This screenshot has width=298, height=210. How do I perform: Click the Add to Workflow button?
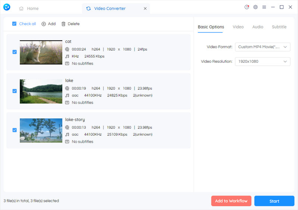(231, 201)
